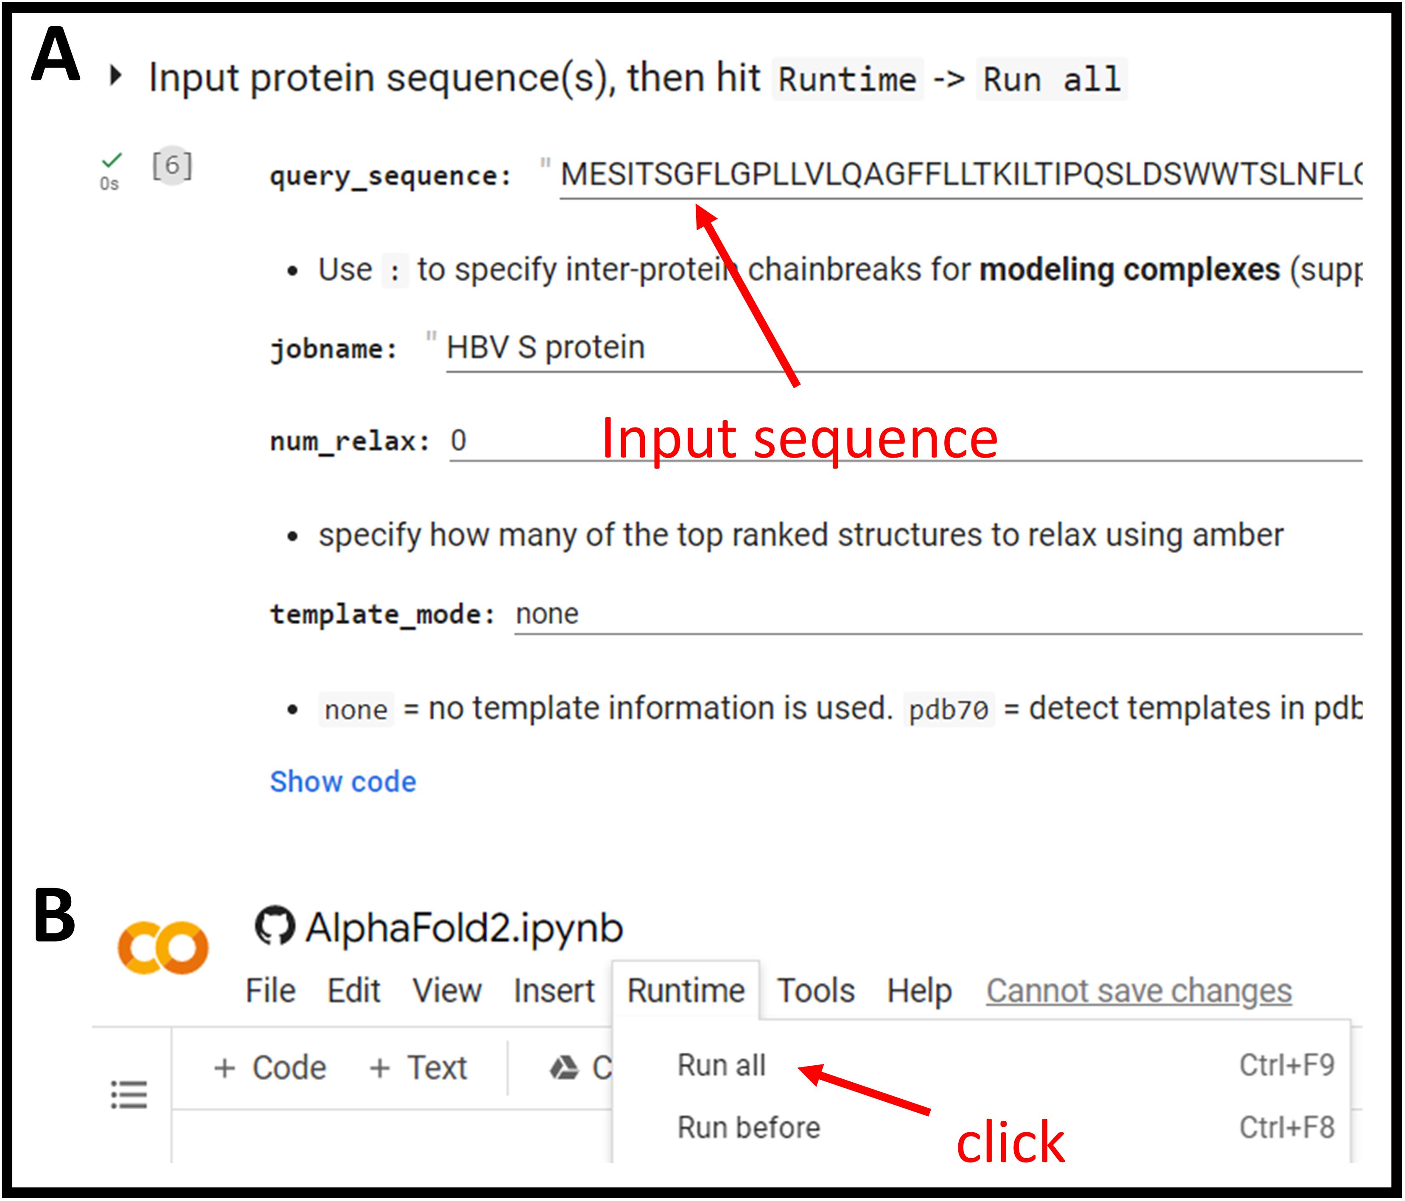The width and height of the screenshot is (1405, 1201).
Task: Add a new cell with + Code
Action: tap(270, 1068)
